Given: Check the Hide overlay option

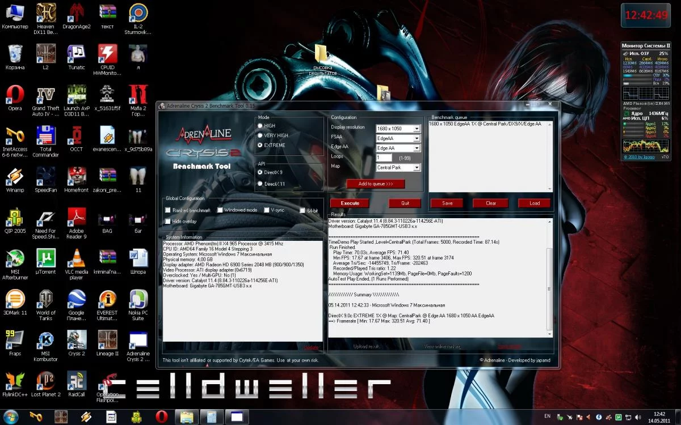Looking at the screenshot, I should [x=167, y=221].
